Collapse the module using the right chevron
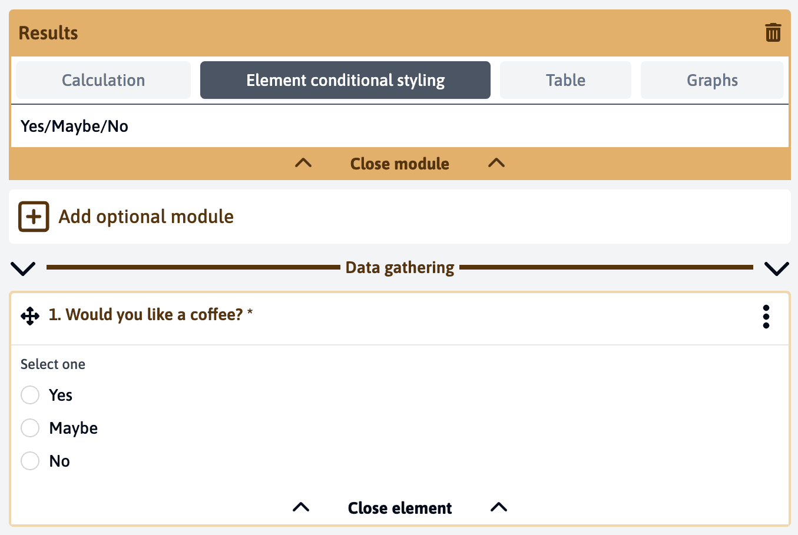Viewport: 798px width, 535px height. (496, 164)
